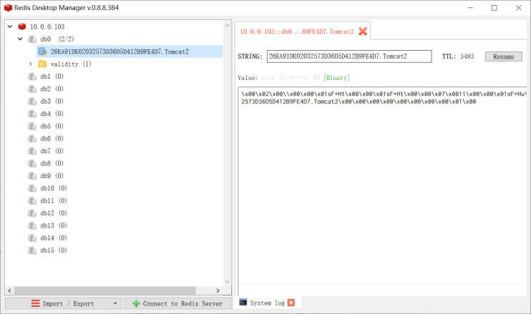Click the db15 database icon
Image resolution: width=531 pixels, height=314 pixels.
tap(32, 250)
